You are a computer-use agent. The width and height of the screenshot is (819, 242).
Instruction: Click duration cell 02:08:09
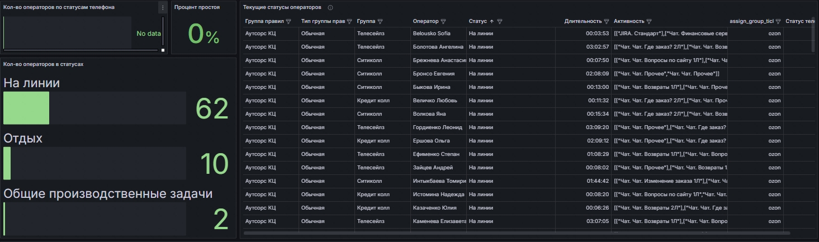(x=584, y=74)
